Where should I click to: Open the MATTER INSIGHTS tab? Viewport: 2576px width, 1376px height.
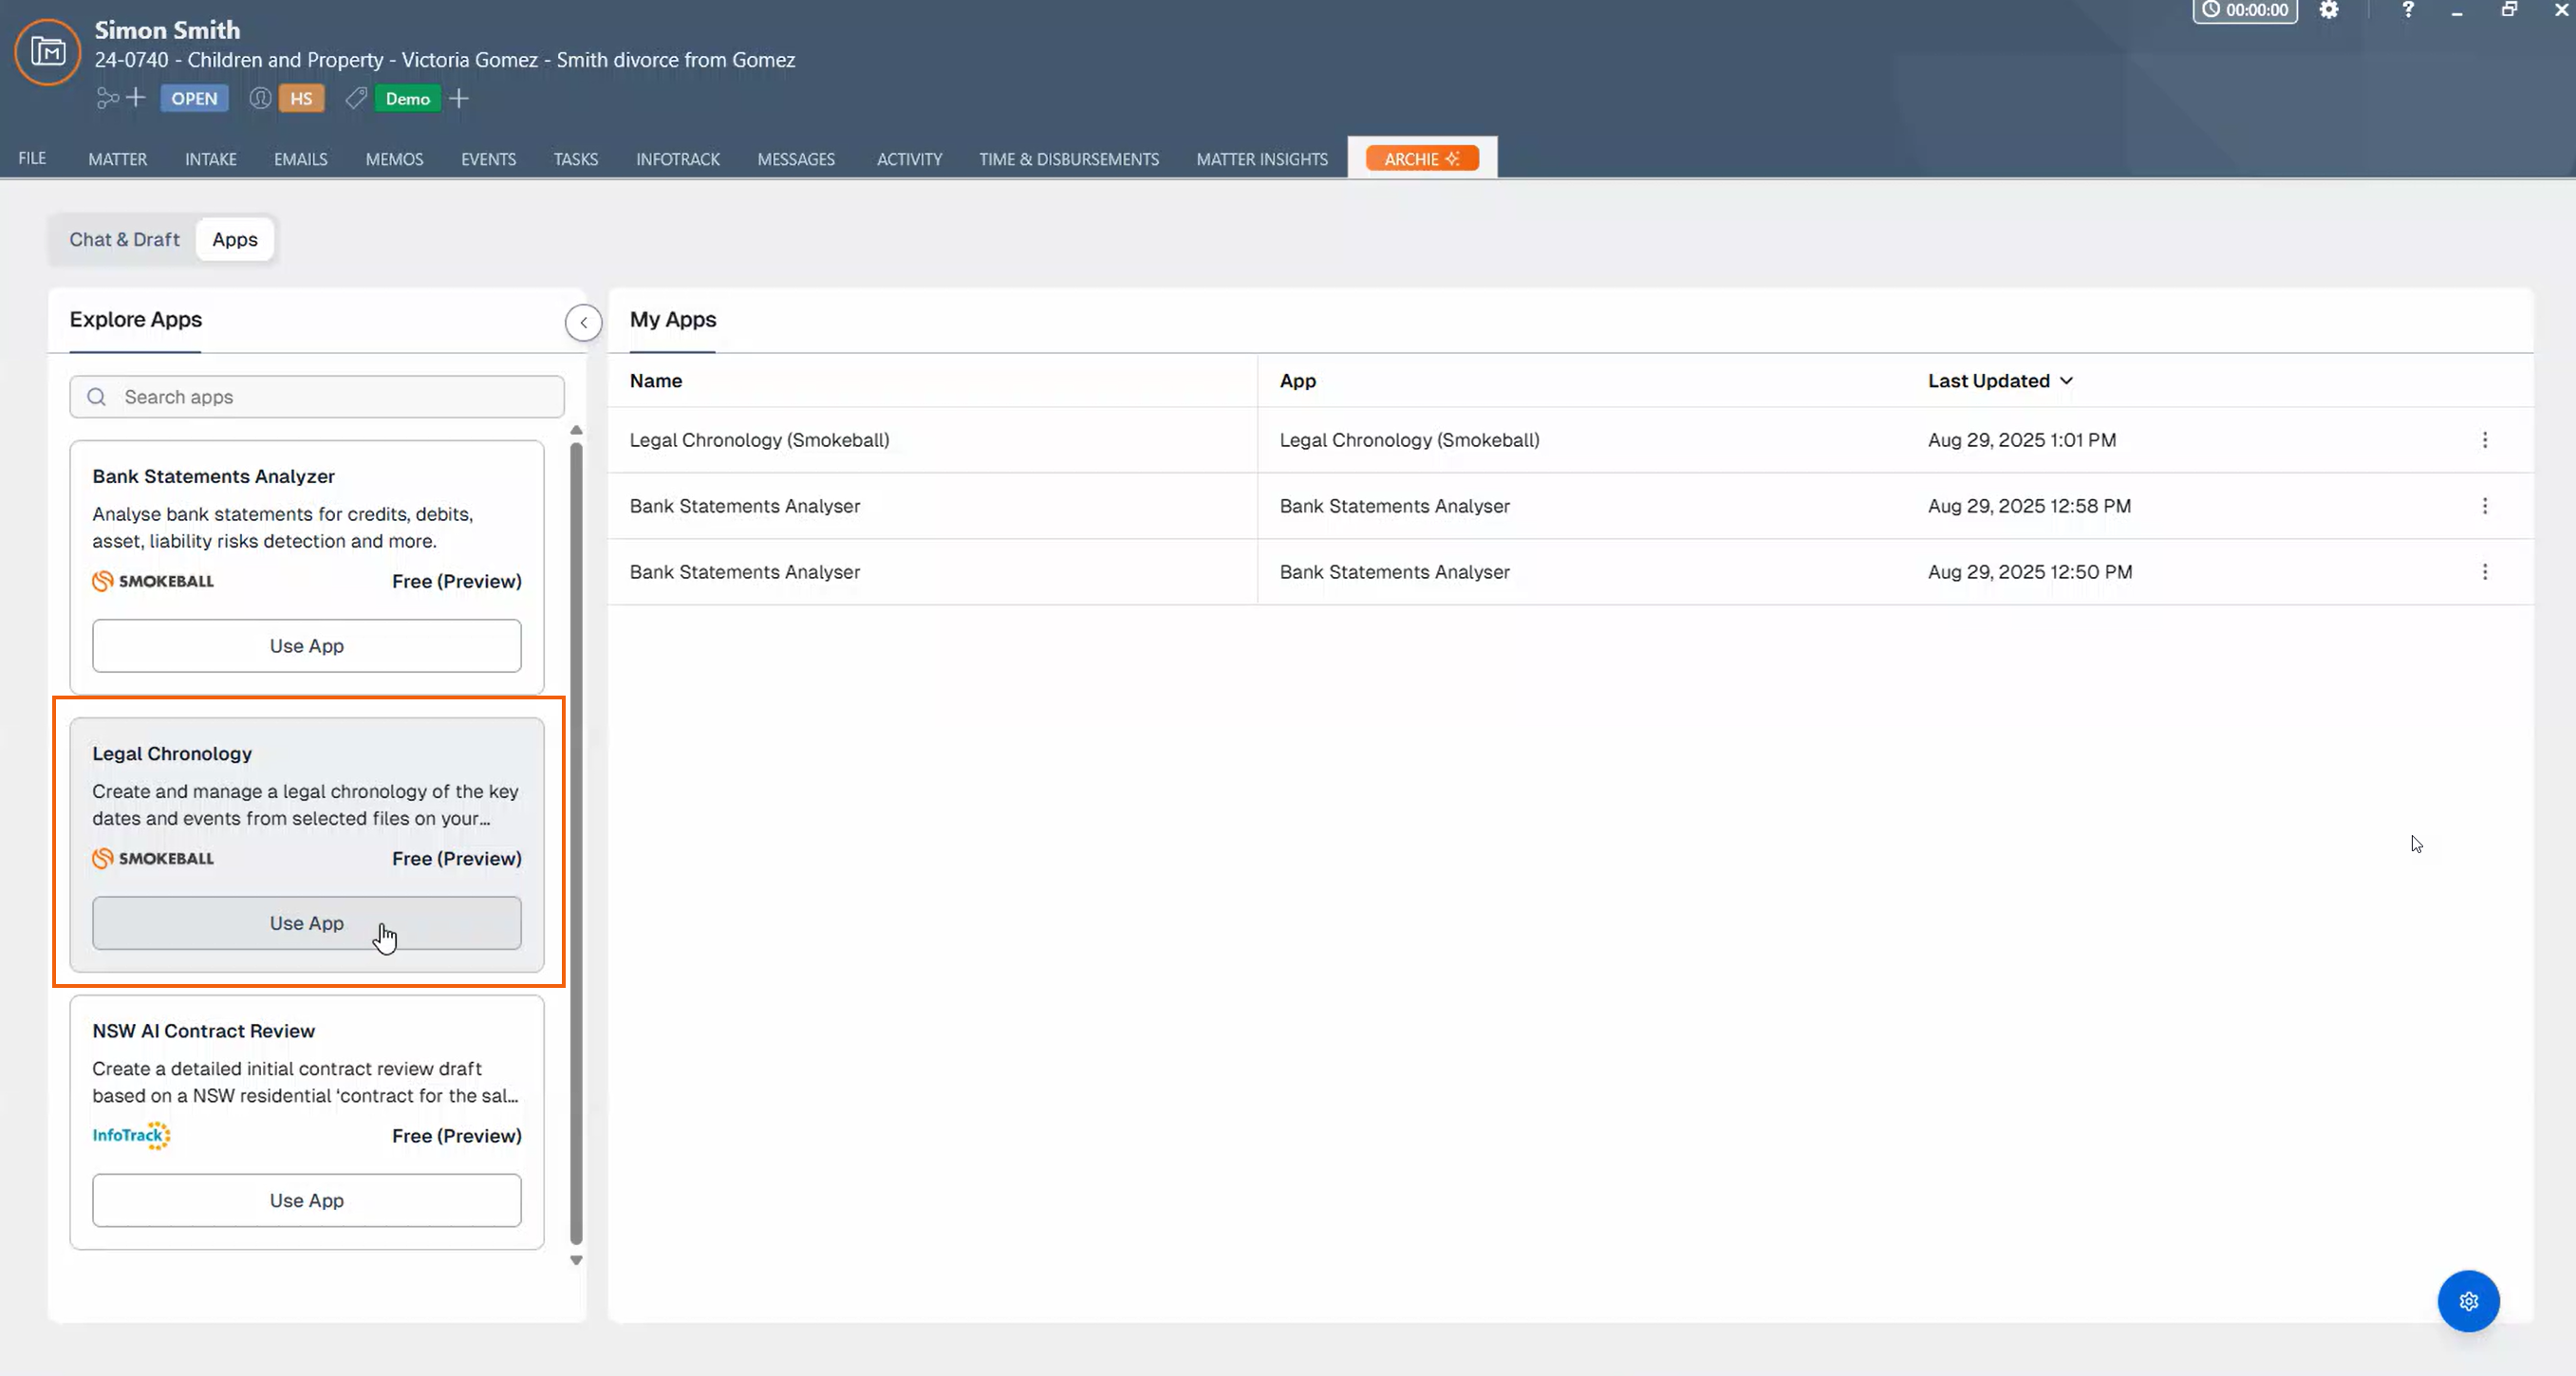coord(1262,159)
